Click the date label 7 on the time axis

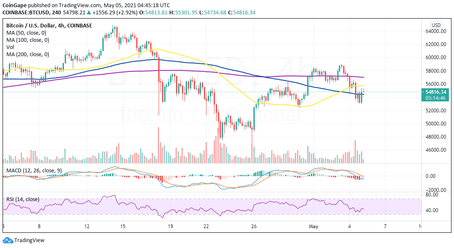pos(385,226)
